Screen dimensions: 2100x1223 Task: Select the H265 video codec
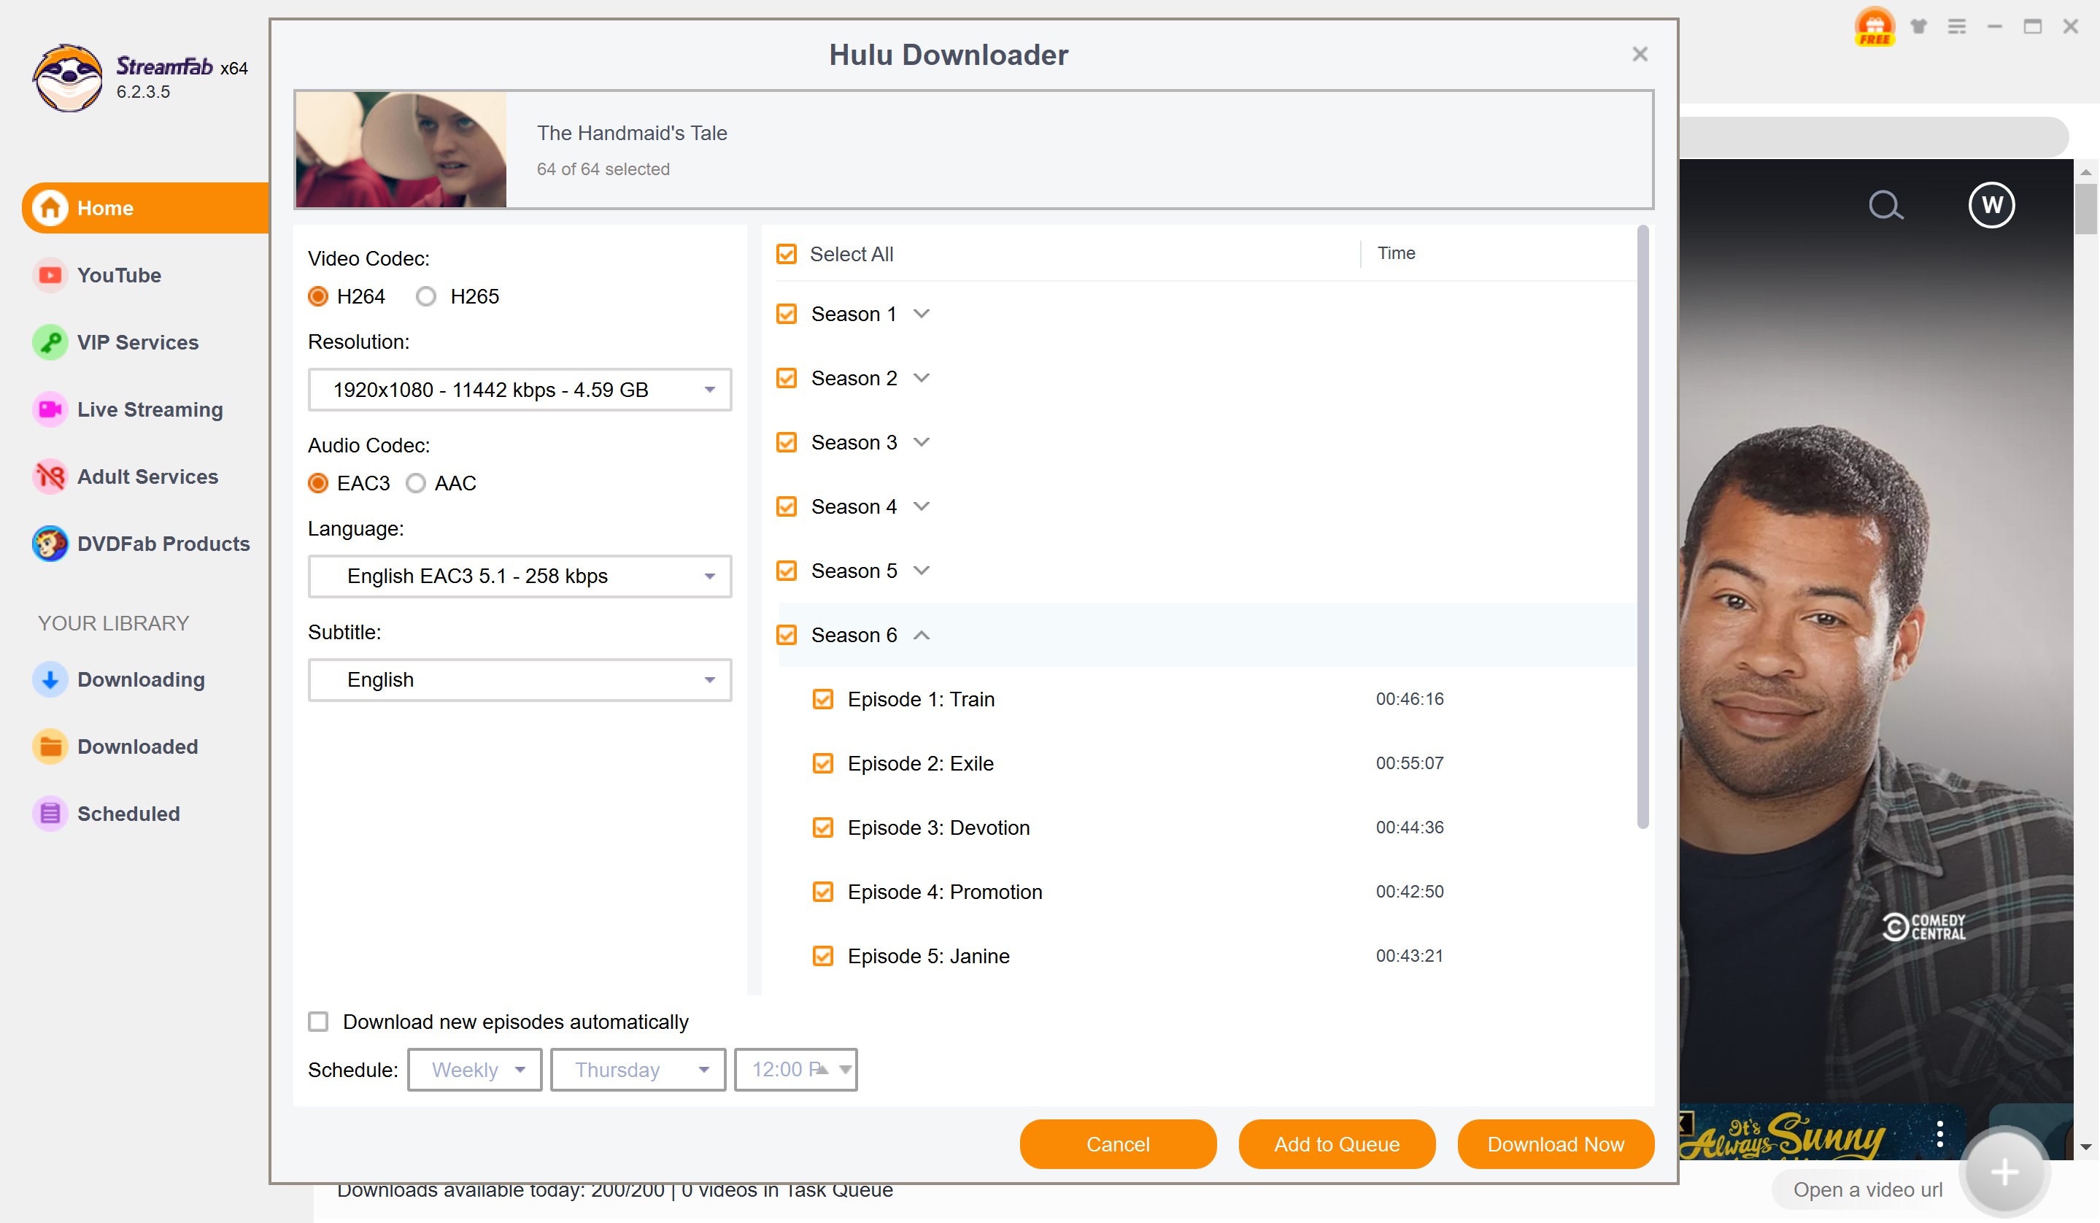click(426, 296)
